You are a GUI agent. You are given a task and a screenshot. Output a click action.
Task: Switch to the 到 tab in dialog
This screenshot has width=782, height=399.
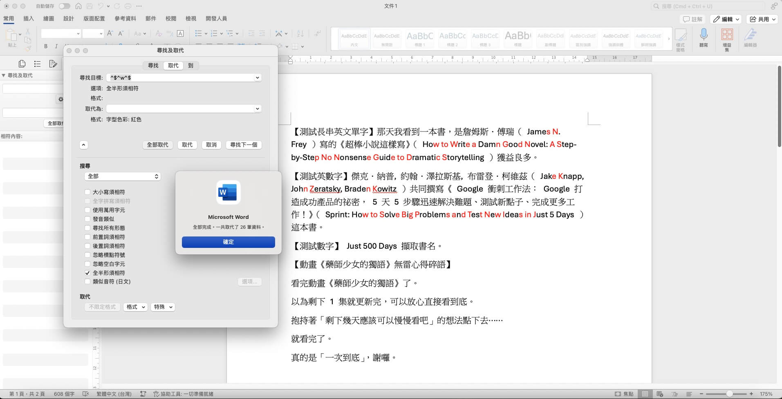point(190,65)
